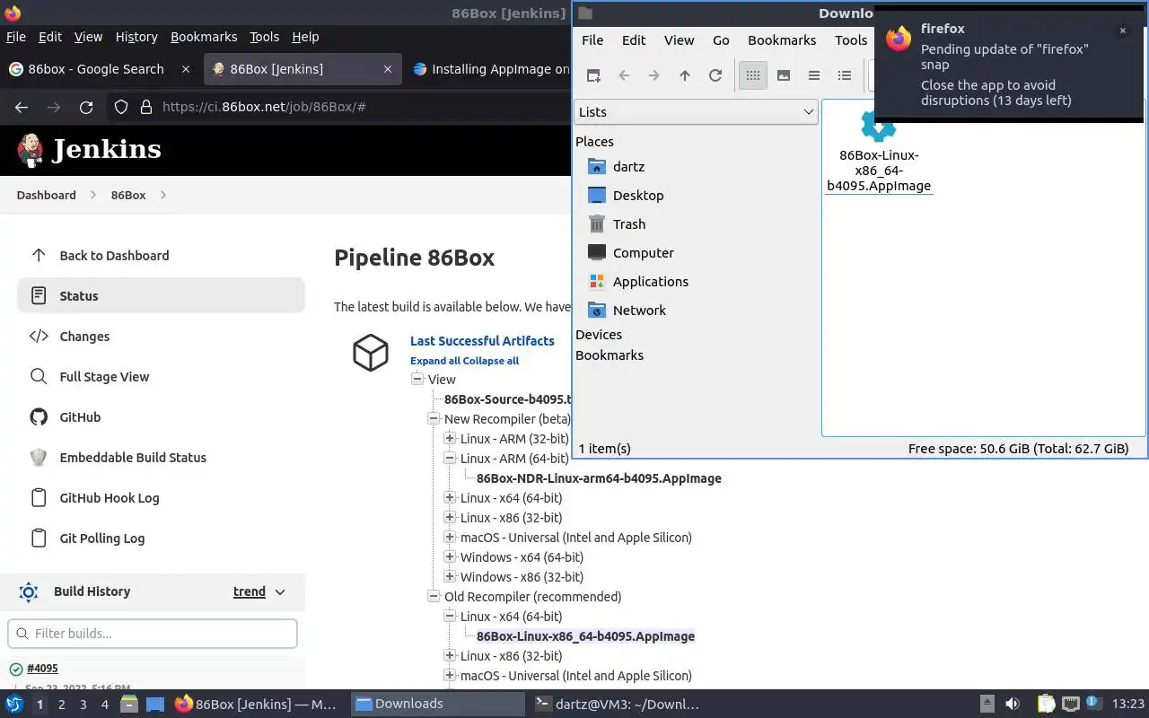1149x718 pixels.
Task: Expand Windows - x64 (64-bit) node
Action: [x=450, y=557]
